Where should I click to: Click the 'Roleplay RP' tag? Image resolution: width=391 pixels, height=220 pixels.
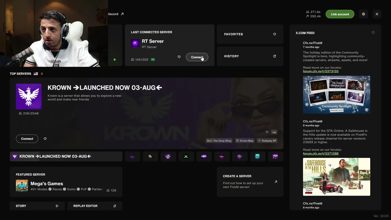point(267,141)
